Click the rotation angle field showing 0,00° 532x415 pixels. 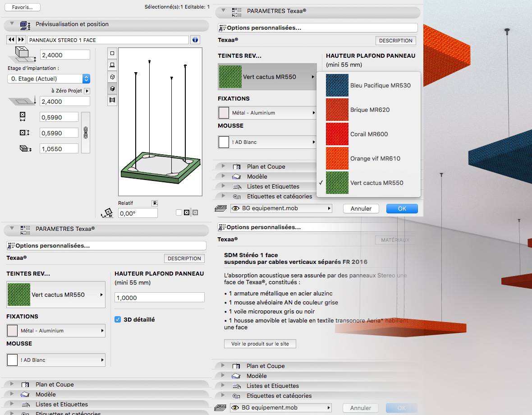click(x=138, y=213)
